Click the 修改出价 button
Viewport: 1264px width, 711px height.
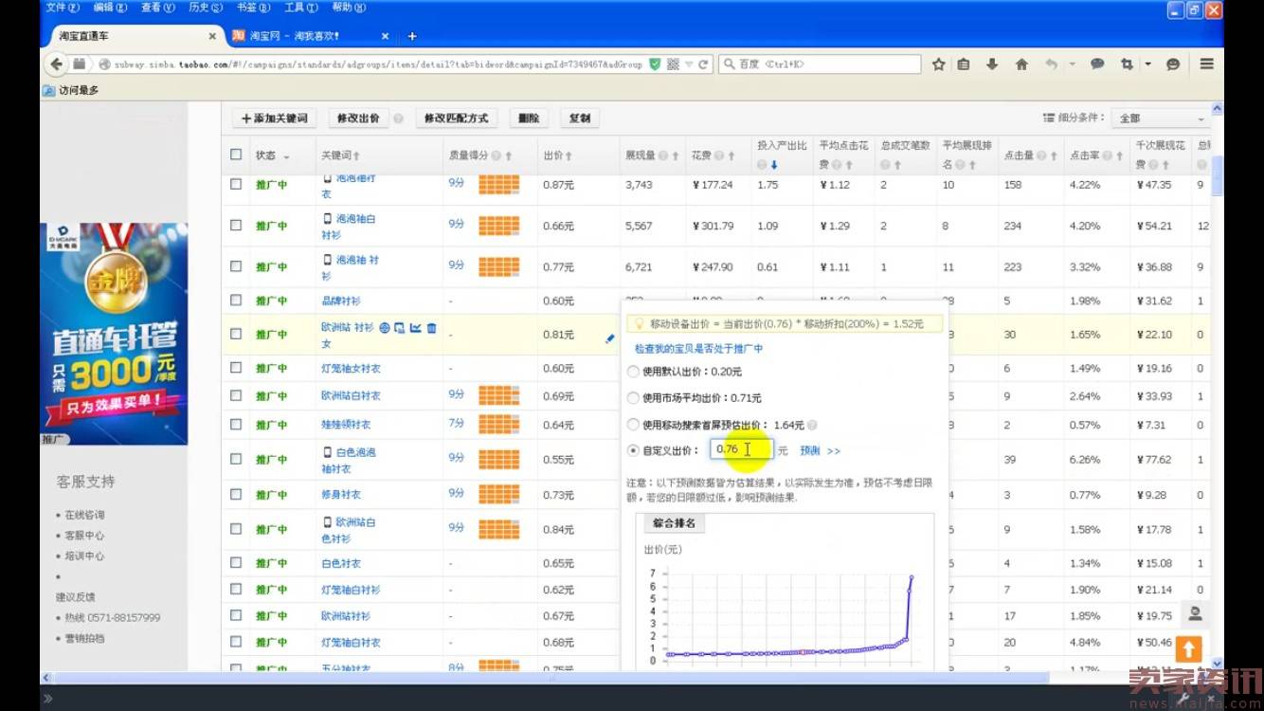coord(359,118)
